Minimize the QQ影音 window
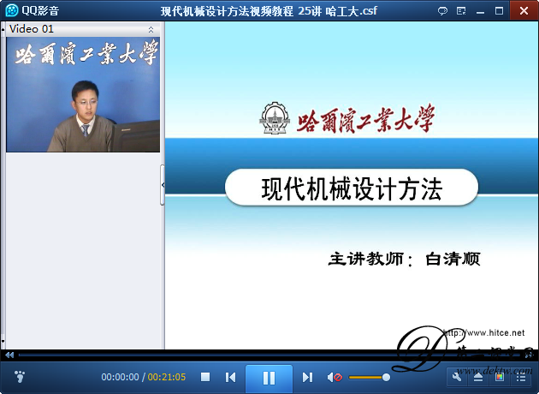The image size is (539, 394). [480, 11]
